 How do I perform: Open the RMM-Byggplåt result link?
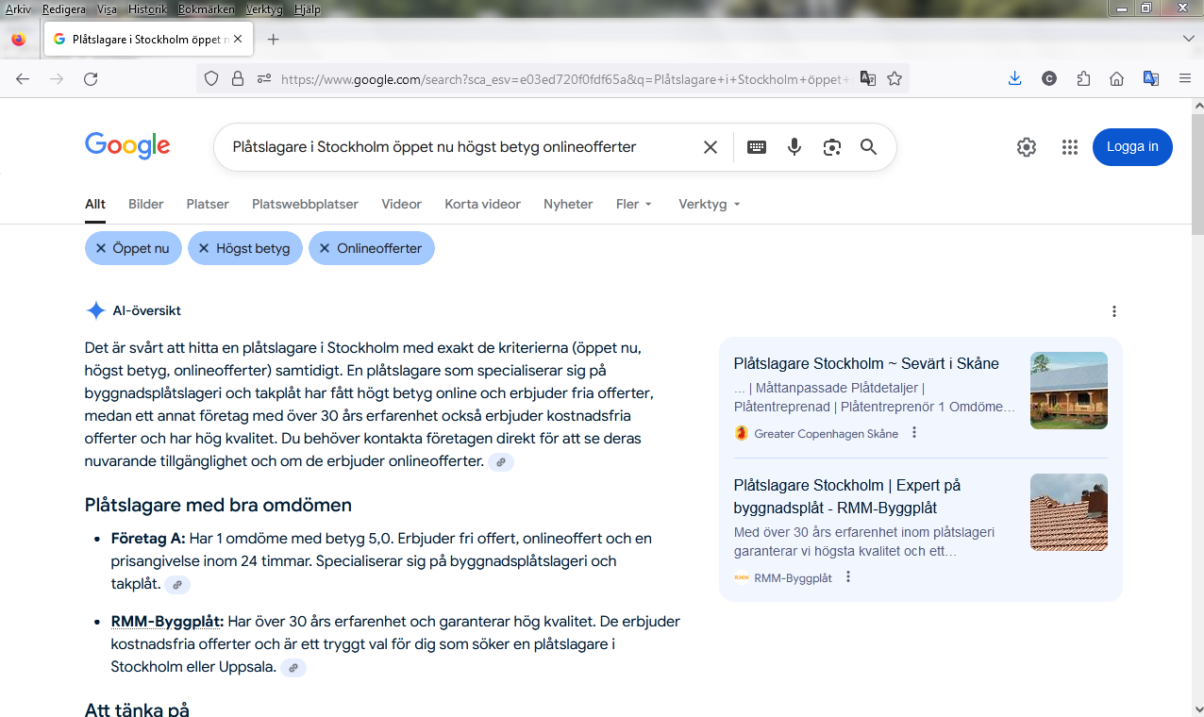click(846, 496)
